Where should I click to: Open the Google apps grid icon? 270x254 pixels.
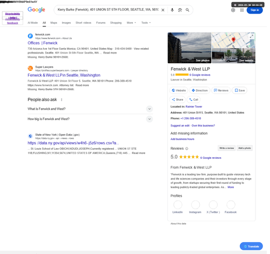click(242, 10)
